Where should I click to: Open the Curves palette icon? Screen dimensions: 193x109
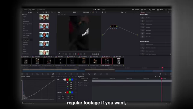point(53,74)
